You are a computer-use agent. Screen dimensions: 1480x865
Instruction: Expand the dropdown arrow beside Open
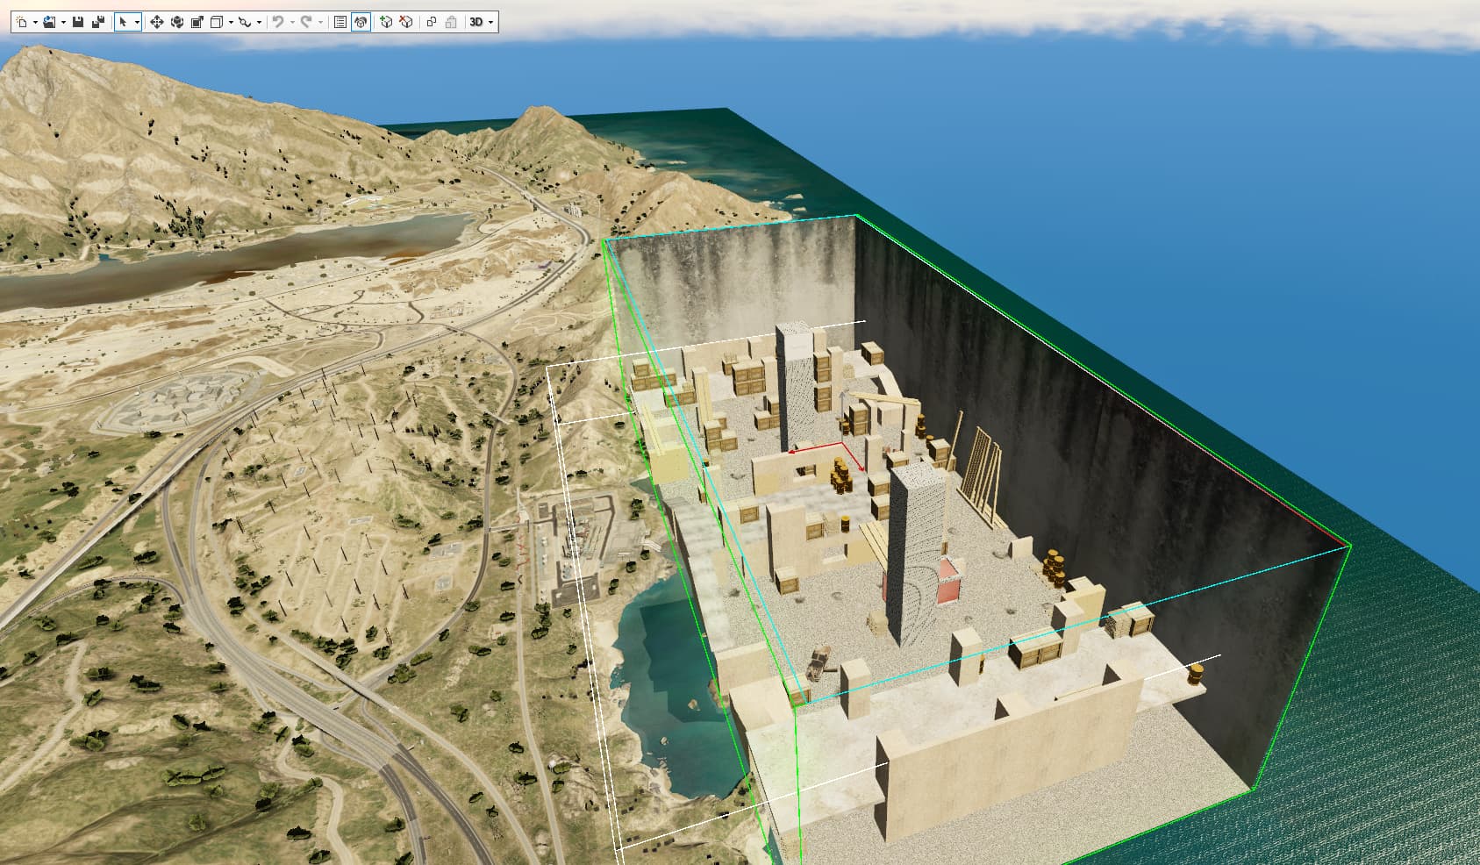pos(63,23)
